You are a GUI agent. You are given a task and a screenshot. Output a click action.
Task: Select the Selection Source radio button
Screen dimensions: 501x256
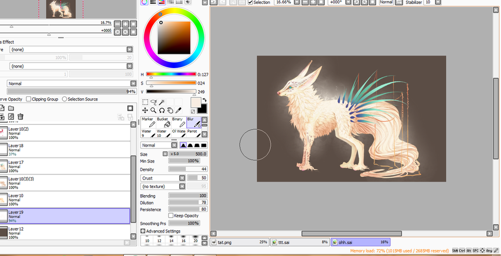click(x=65, y=99)
